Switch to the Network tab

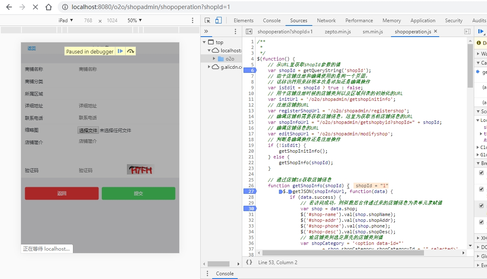point(326,20)
